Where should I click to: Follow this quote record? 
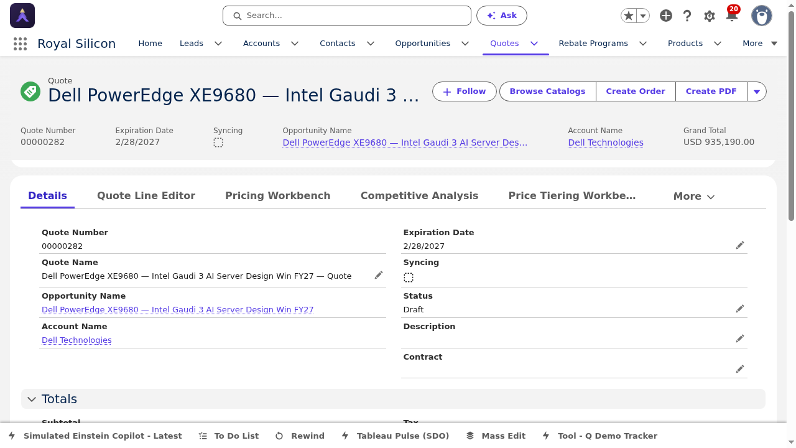[x=465, y=91]
